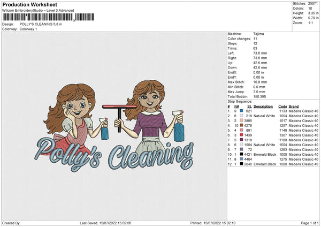The height and width of the screenshot is (227, 321).
Task: Select design name 'POLLY'S CLEANING 5,8 in'
Action: tap(41, 24)
